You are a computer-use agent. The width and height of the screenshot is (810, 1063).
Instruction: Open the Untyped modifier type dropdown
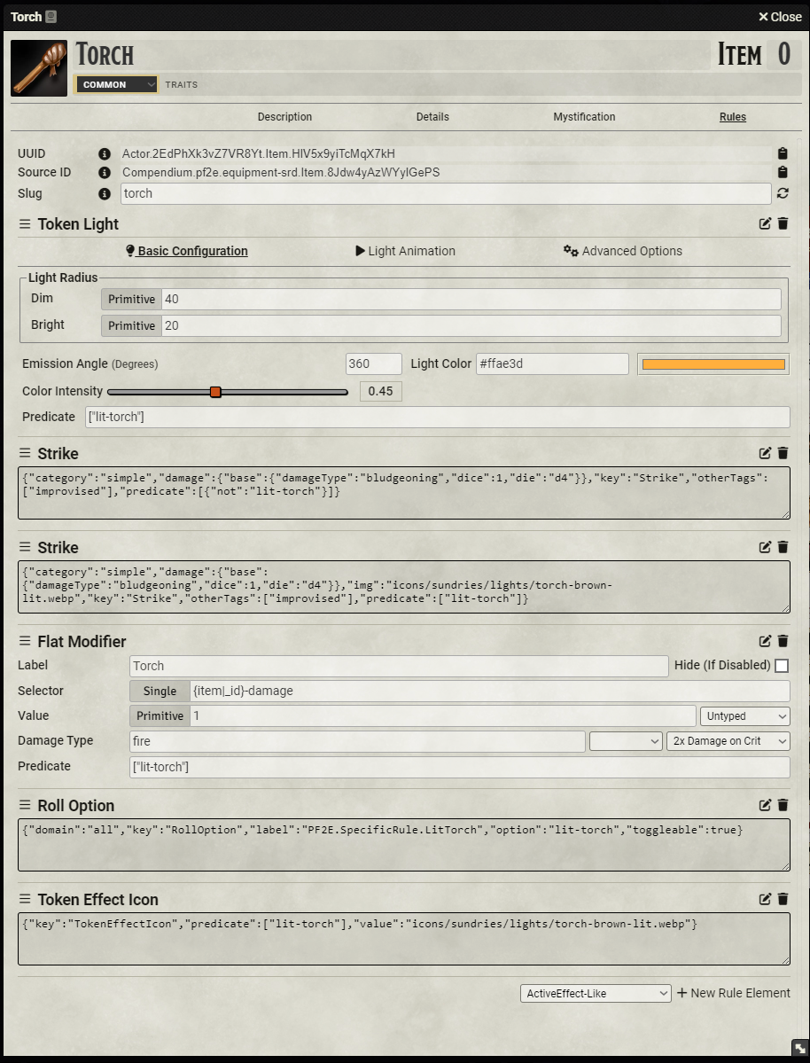tap(744, 715)
